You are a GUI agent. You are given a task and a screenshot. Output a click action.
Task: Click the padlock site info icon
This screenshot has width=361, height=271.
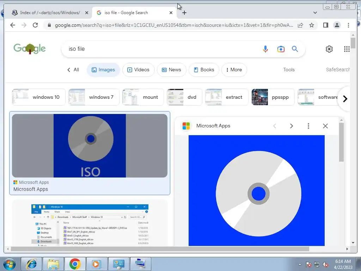click(49, 25)
